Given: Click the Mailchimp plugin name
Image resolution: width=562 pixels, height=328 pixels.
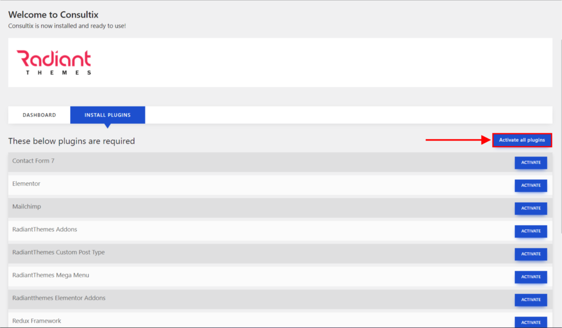Looking at the screenshot, I should click(x=27, y=207).
